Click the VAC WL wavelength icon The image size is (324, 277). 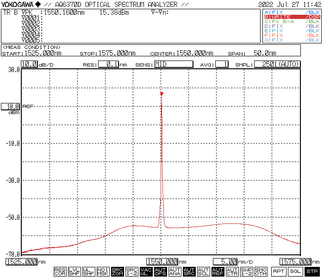(146, 271)
